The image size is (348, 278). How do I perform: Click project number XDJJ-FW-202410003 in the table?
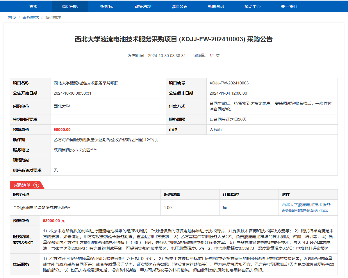[x=229, y=83]
